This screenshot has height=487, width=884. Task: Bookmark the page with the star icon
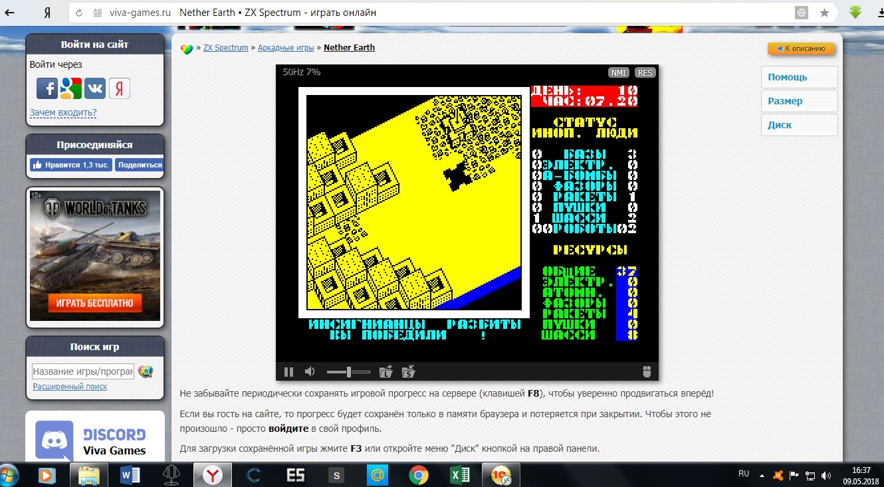coord(824,13)
